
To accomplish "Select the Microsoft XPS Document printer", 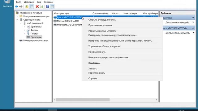I will pyautogui.click(x=69, y=25).
